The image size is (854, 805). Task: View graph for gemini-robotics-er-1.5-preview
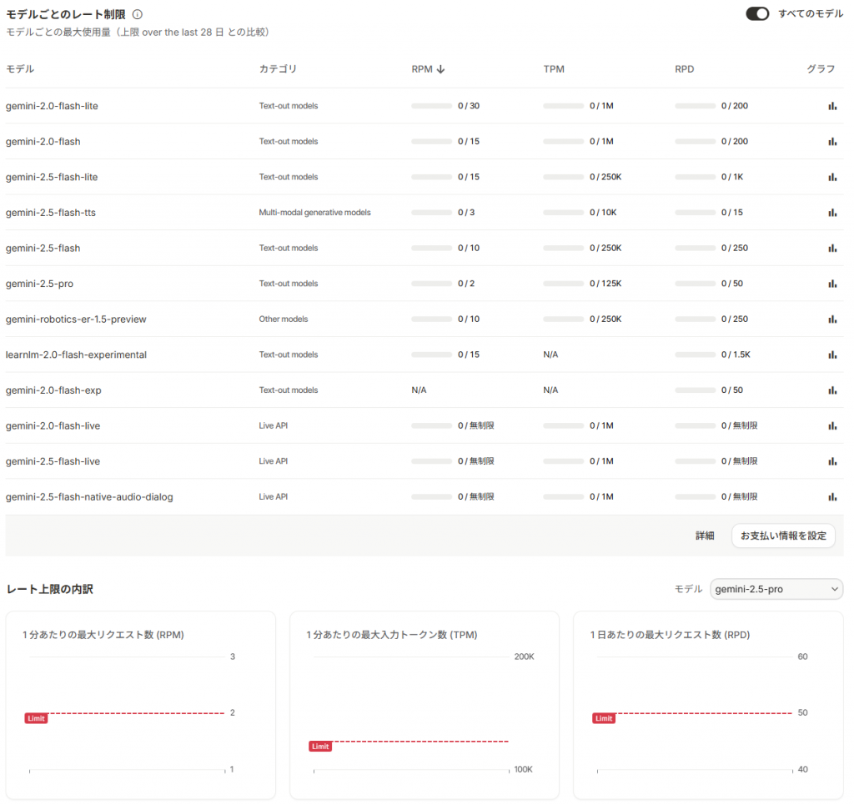point(831,319)
